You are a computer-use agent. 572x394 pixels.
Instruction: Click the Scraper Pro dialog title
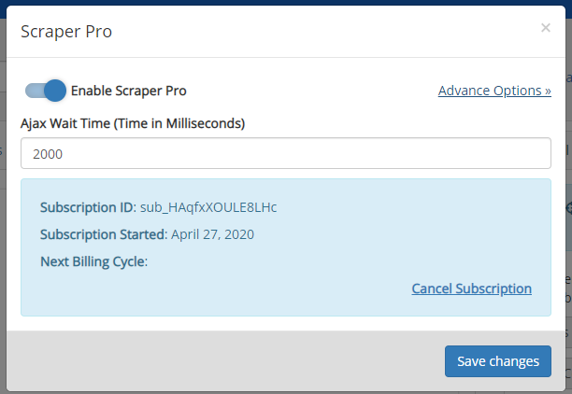coord(66,32)
